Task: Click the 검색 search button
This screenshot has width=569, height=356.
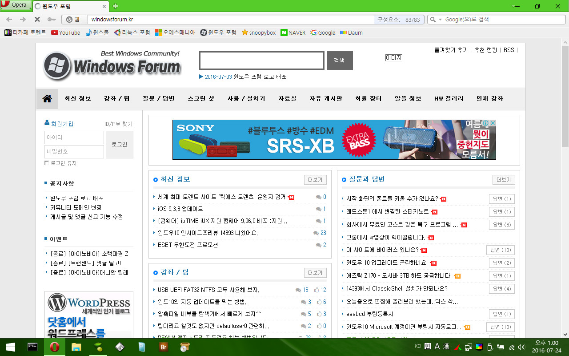Action: pyautogui.click(x=340, y=61)
